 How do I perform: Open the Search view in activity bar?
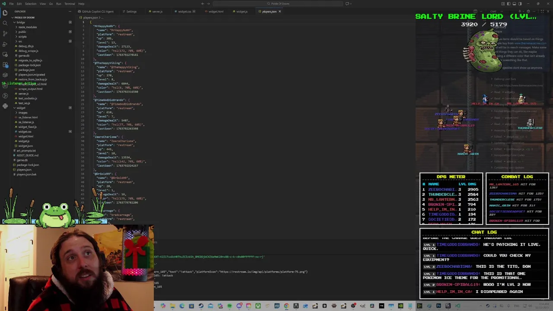[5, 23]
